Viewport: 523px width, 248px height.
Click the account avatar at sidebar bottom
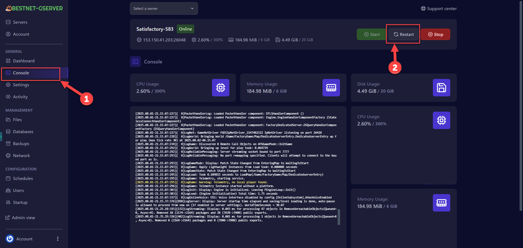point(10,239)
